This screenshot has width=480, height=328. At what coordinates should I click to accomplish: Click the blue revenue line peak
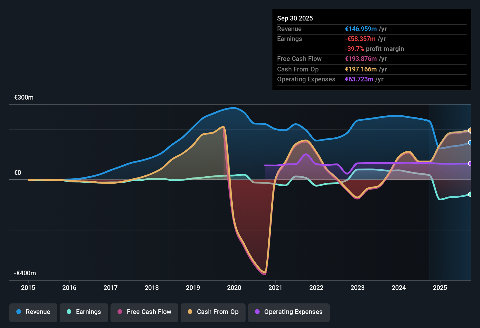click(234, 108)
